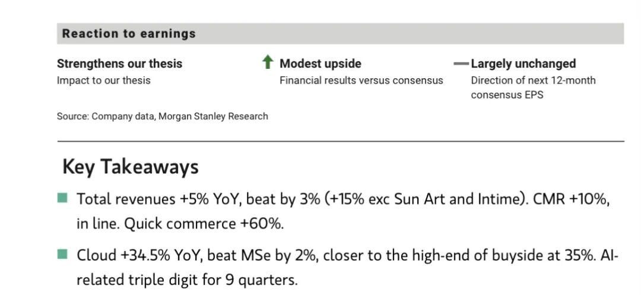Click the Key Takeaways heading
641x295 pixels.
130,167
